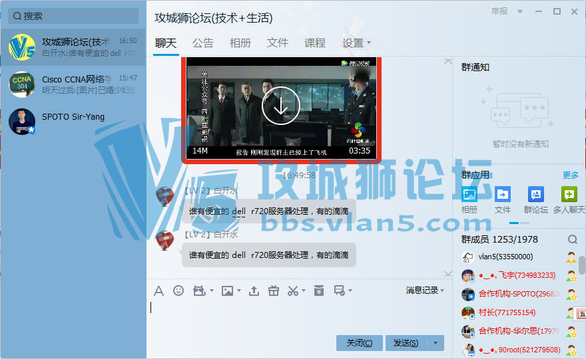The image size is (586, 359).
Task: Open the 设置 tab
Action: click(x=353, y=43)
